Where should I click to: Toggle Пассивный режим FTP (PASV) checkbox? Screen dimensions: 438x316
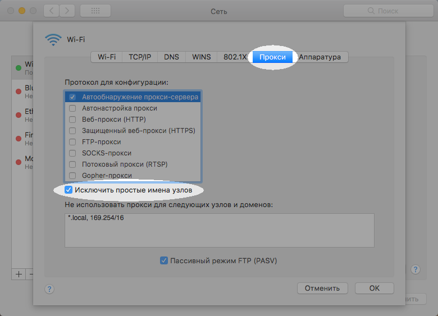tap(164, 260)
